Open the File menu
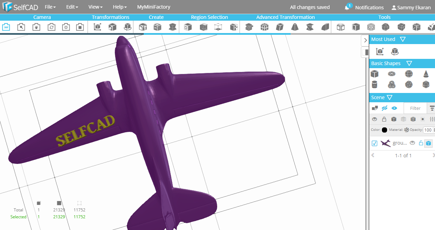This screenshot has width=435, height=230. 50,7
